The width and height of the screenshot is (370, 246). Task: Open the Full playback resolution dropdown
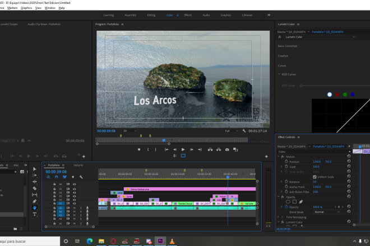(x=231, y=131)
